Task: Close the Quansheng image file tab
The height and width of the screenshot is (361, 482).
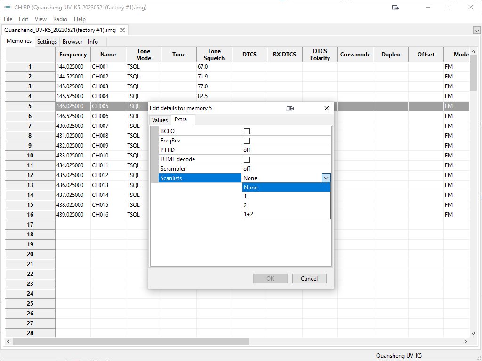Action: [122, 30]
